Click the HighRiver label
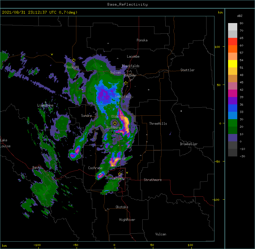This screenshot has height=249, width=255. point(127,220)
